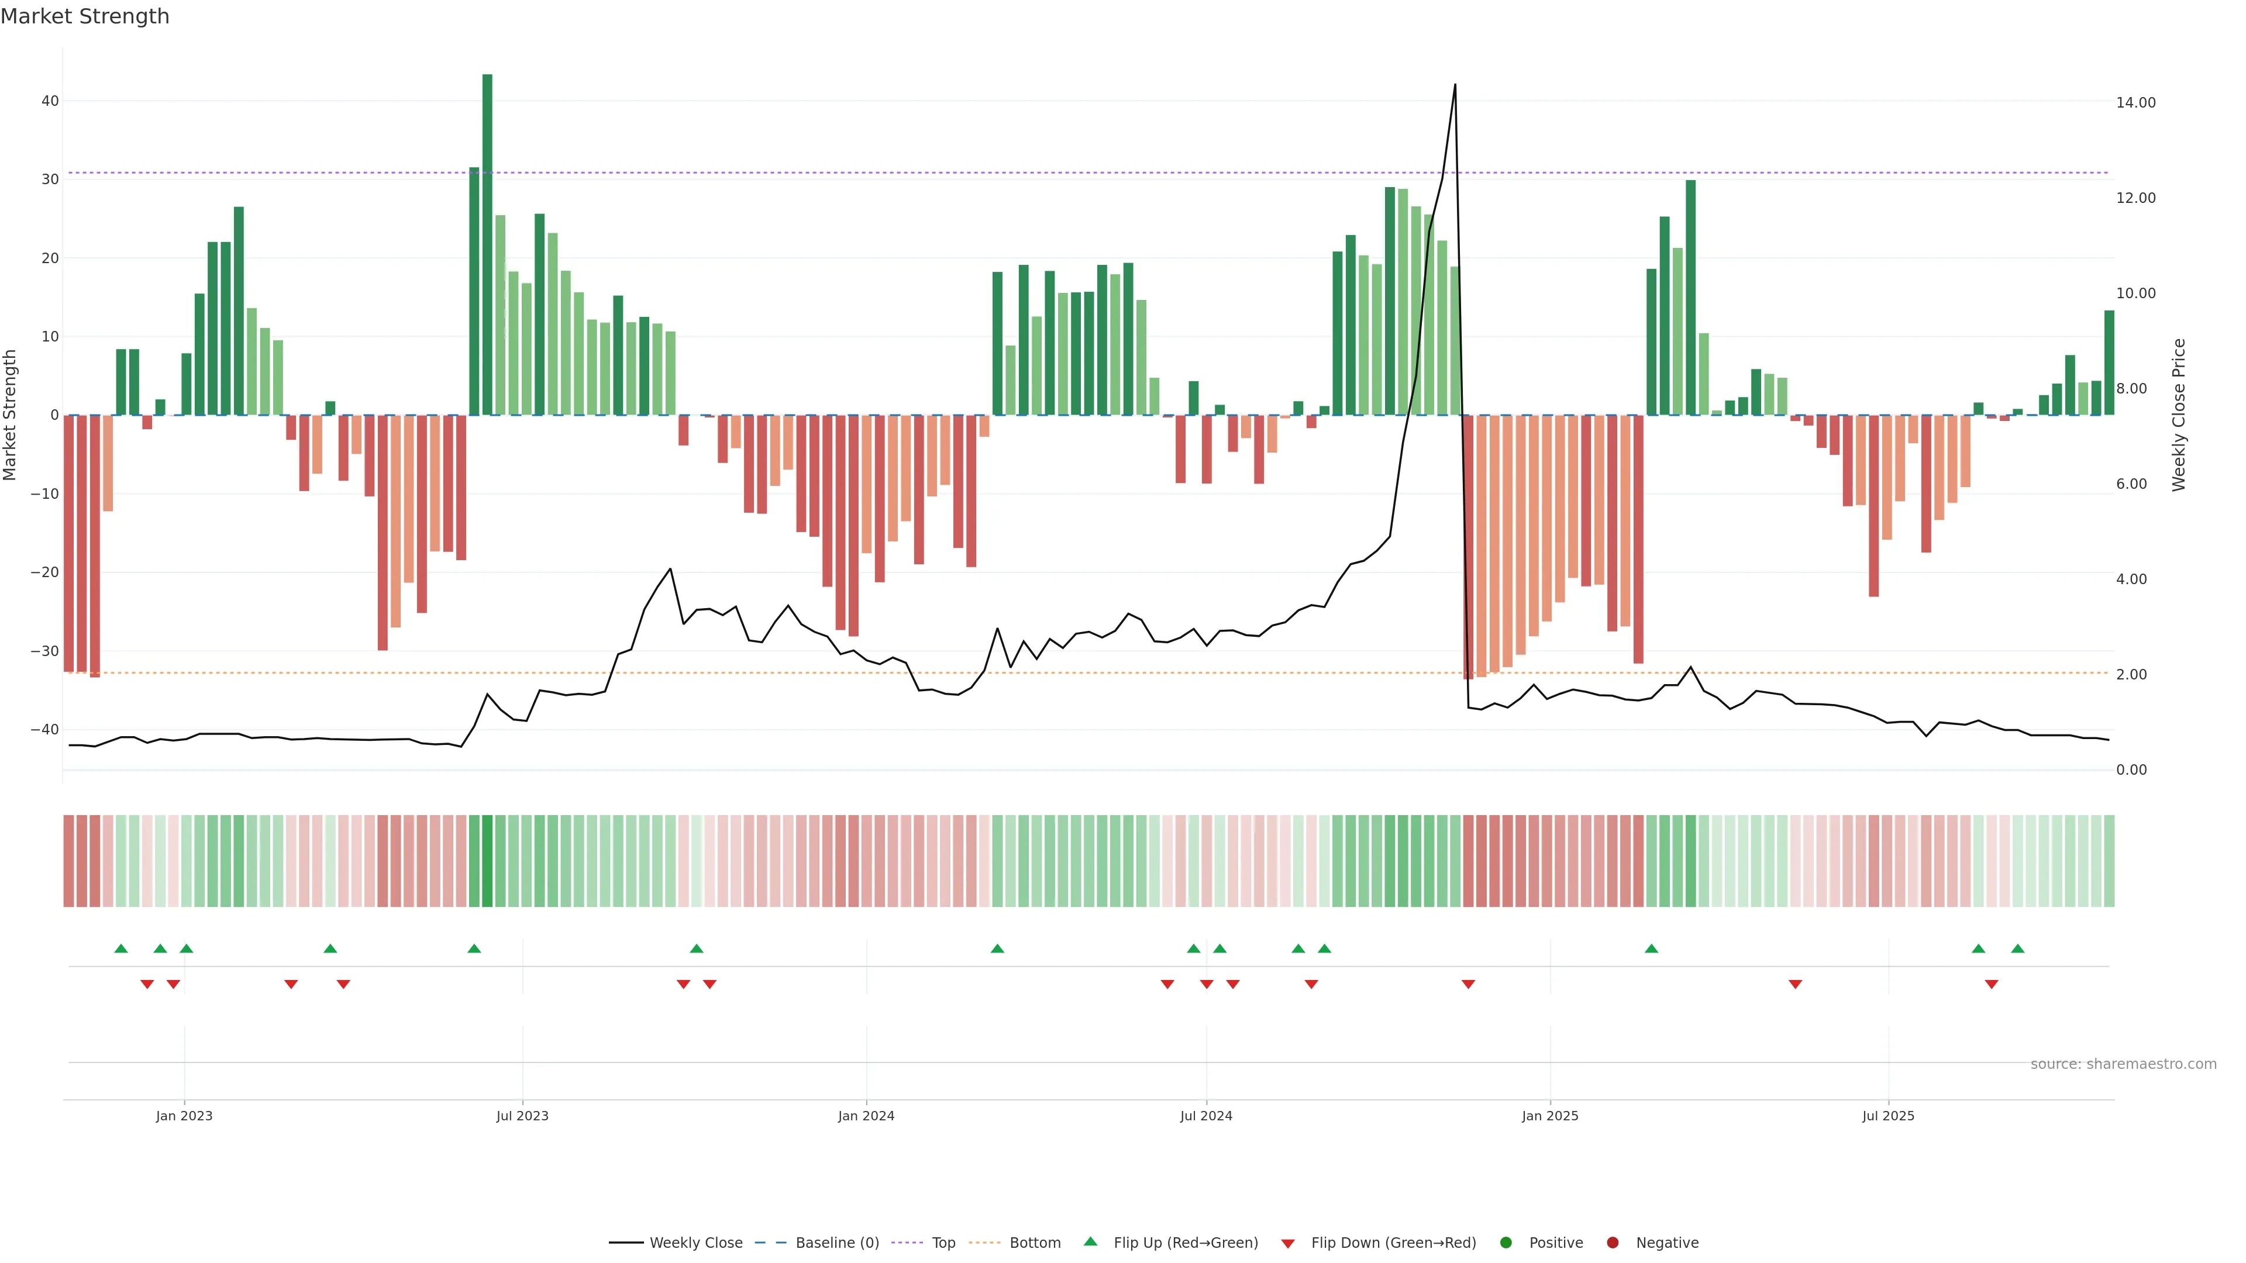
Task: Click the green Positive circle in legend
Action: (1506, 1242)
